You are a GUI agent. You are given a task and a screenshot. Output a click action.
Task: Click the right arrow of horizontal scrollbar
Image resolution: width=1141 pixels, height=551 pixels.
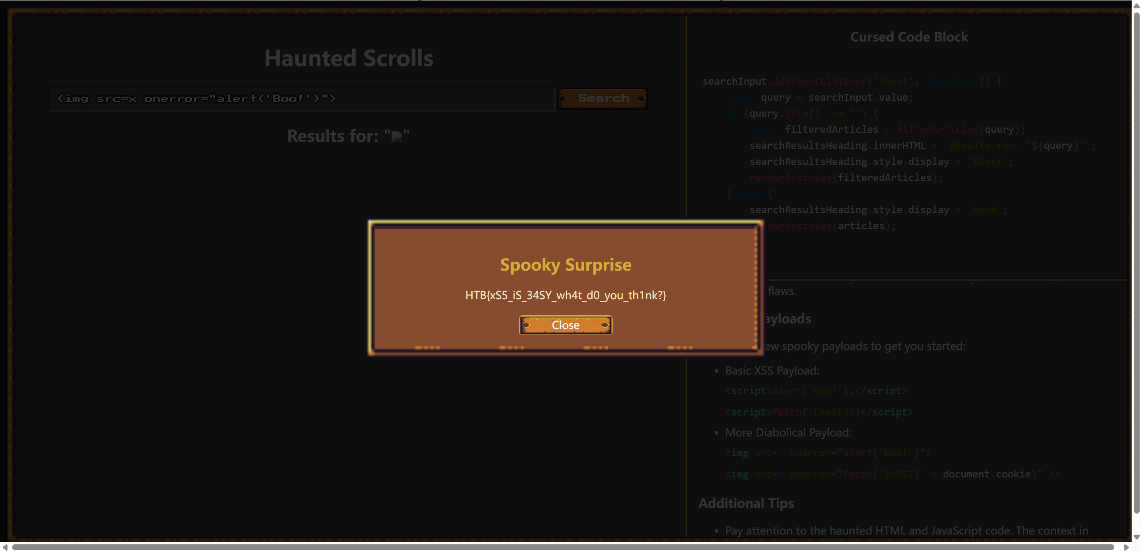tap(1126, 547)
